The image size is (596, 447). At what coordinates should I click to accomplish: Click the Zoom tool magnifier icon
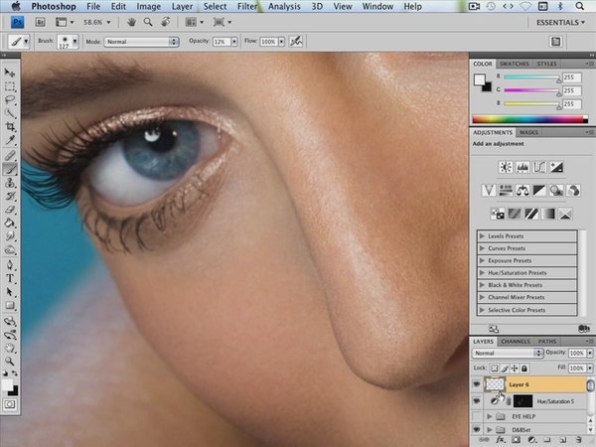click(148, 21)
